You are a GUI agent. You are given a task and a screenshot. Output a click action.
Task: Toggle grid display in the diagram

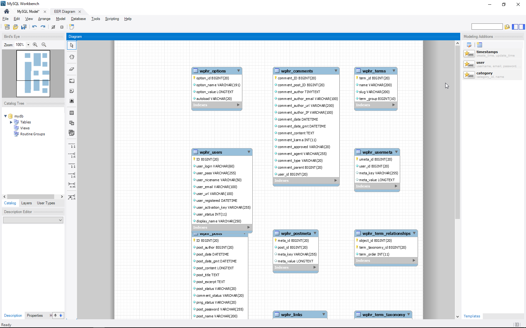coord(62,27)
